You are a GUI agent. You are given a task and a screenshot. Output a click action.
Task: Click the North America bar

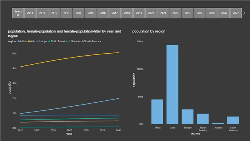(203, 119)
